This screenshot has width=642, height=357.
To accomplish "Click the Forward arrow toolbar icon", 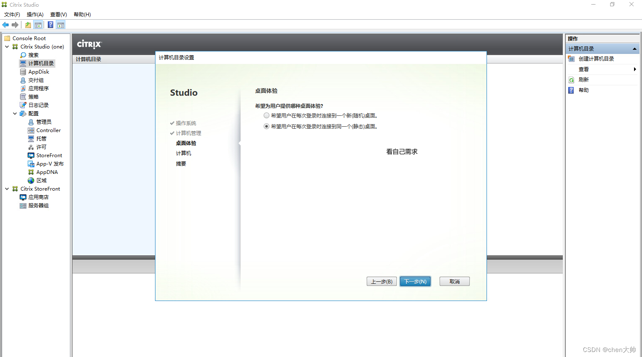I will [15, 25].
